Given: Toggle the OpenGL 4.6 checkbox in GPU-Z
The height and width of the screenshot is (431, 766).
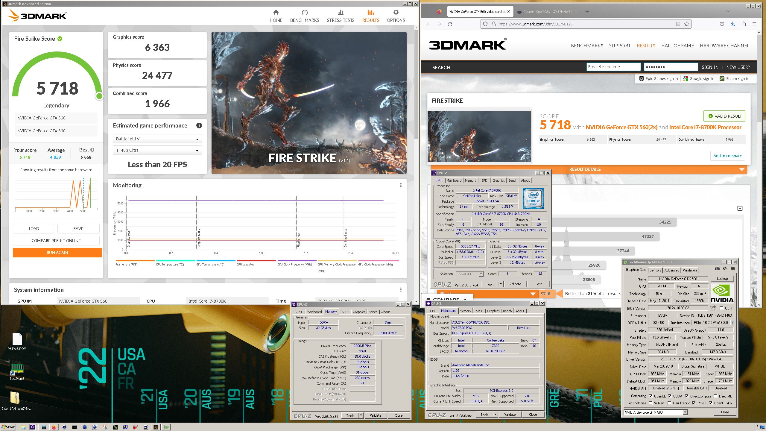Looking at the screenshot, I should pyautogui.click(x=711, y=403).
